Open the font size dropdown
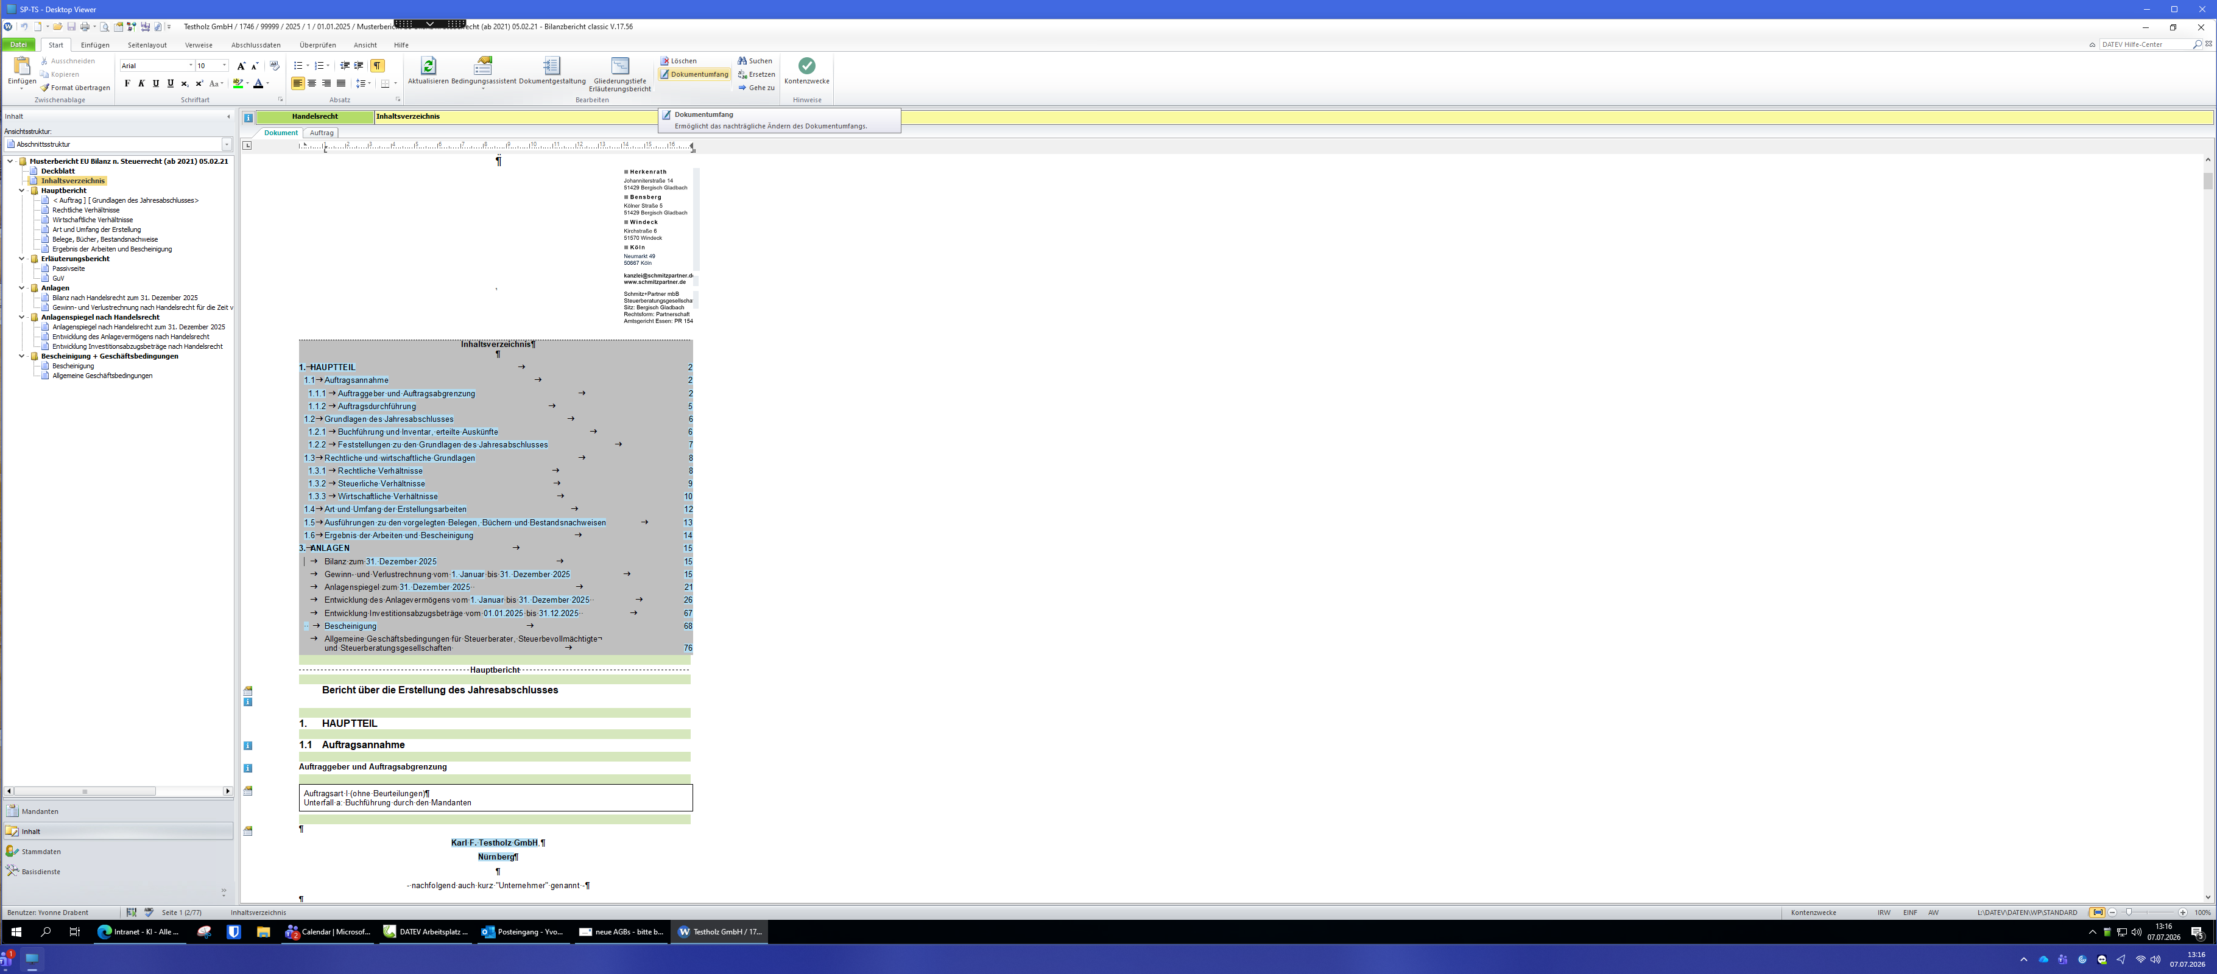This screenshot has height=974, width=2217. point(225,66)
